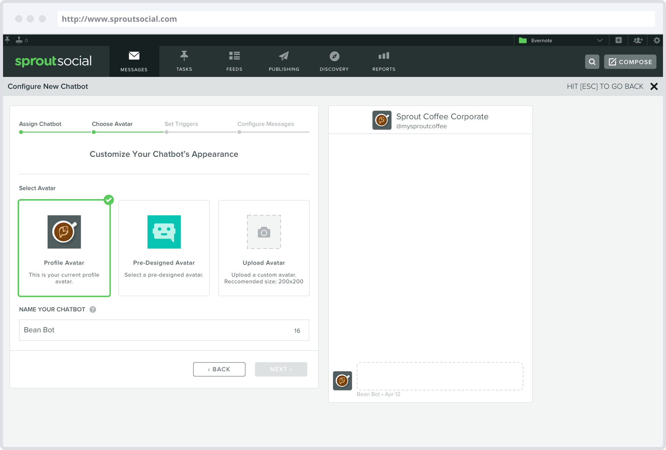The height and width of the screenshot is (450, 666).
Task: Click the inbox tray icon with count 0
Action: point(19,40)
